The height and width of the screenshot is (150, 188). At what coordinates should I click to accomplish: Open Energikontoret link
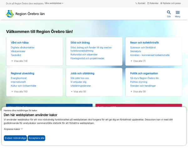click(19, 78)
